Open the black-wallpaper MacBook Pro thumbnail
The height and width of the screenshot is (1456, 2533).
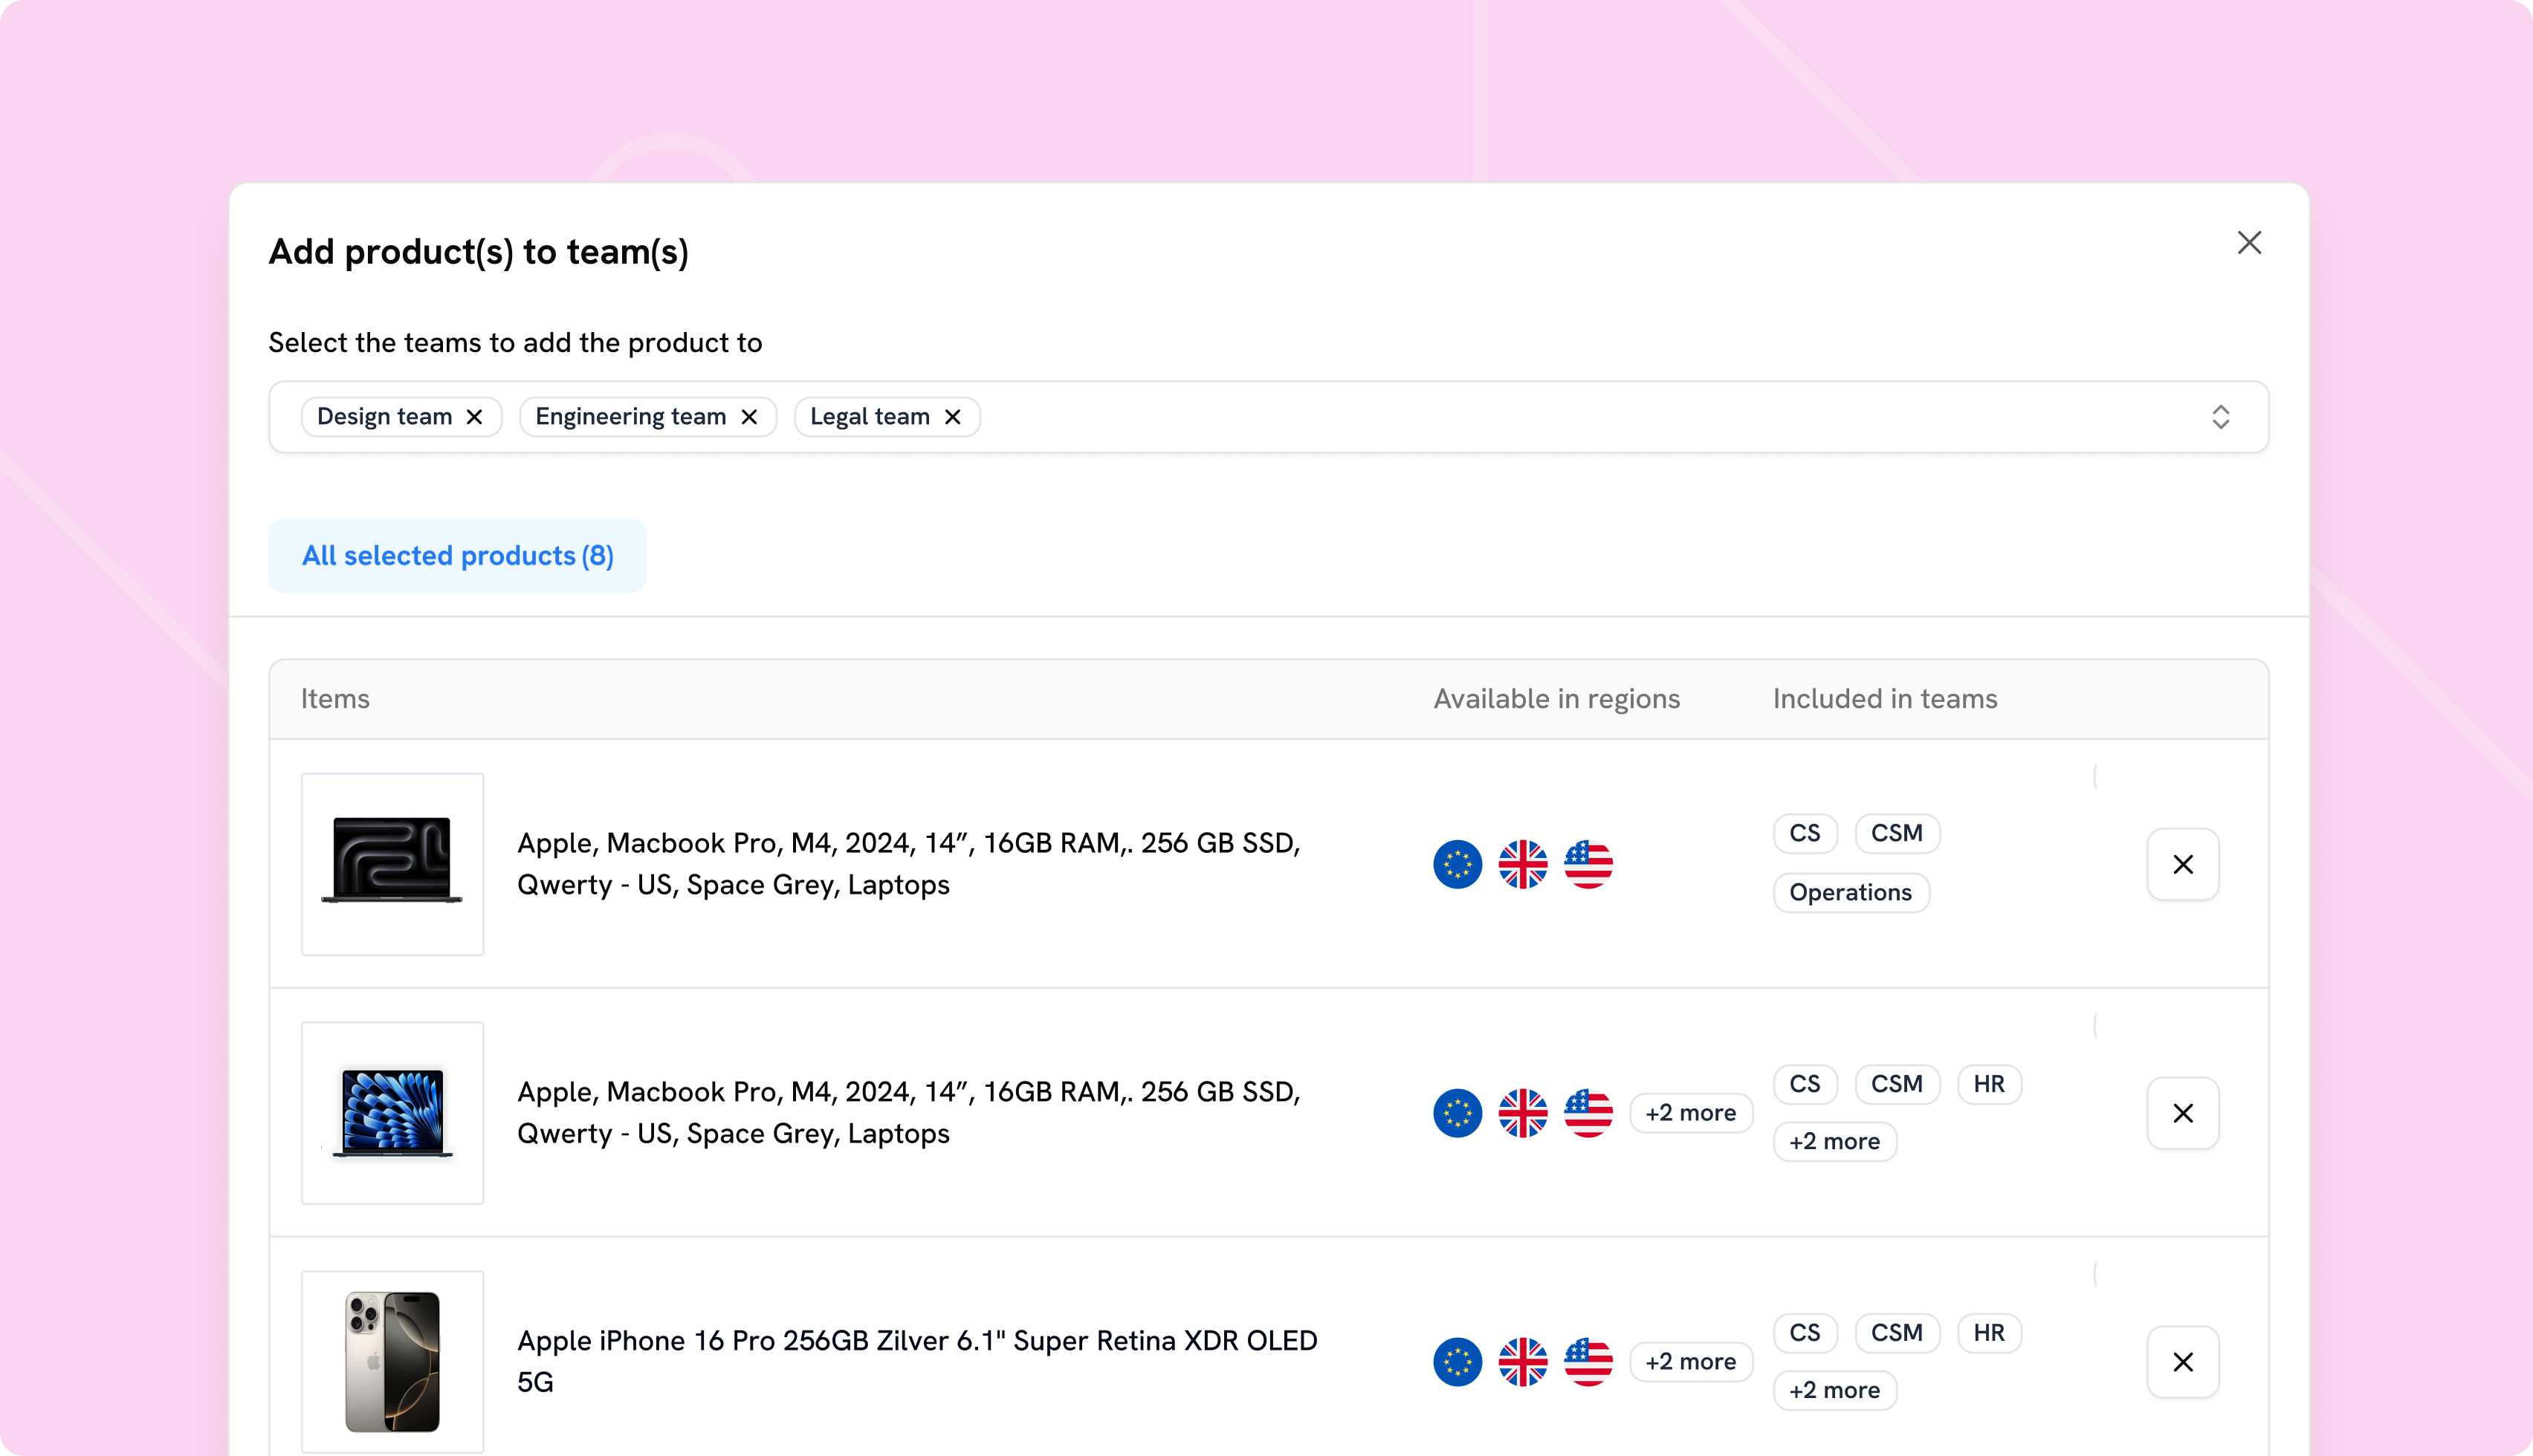tap(392, 864)
